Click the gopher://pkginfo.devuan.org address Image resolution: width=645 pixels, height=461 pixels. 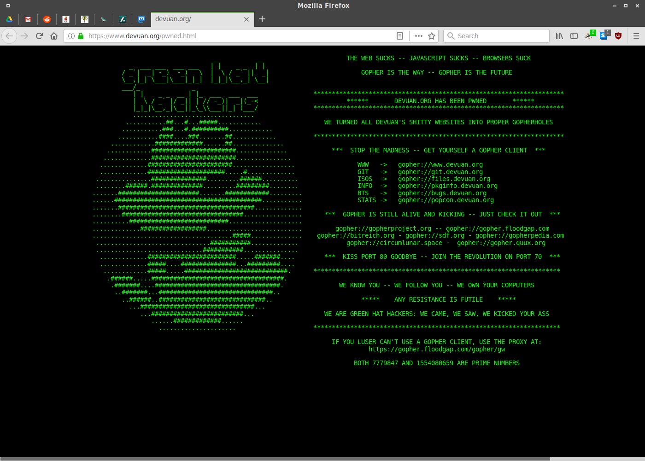448,186
